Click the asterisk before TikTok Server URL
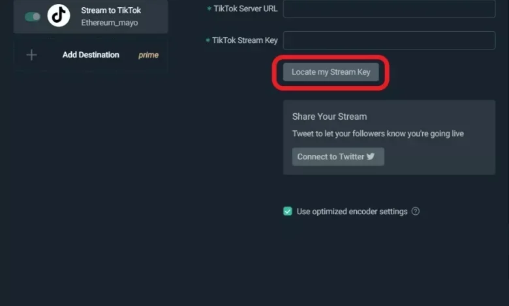 [209, 8]
